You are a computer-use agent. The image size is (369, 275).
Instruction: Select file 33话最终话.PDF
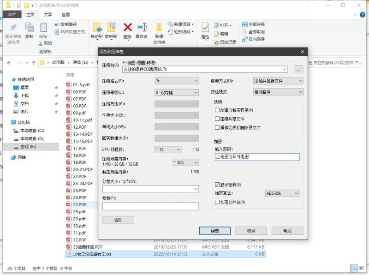pos(88,247)
